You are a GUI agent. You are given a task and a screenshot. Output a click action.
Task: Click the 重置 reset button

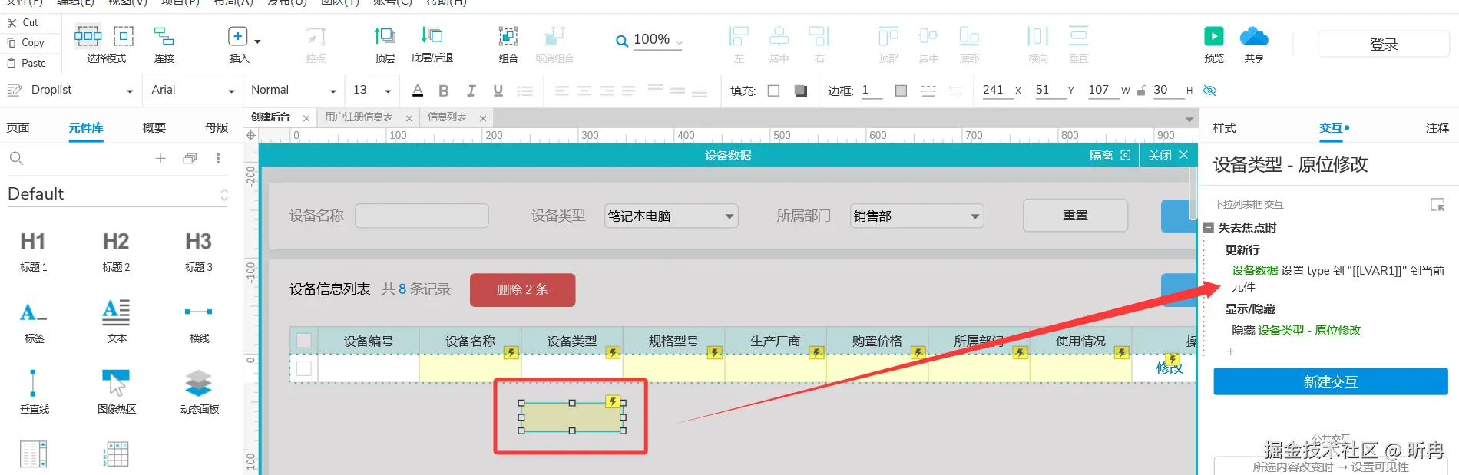(x=1075, y=216)
